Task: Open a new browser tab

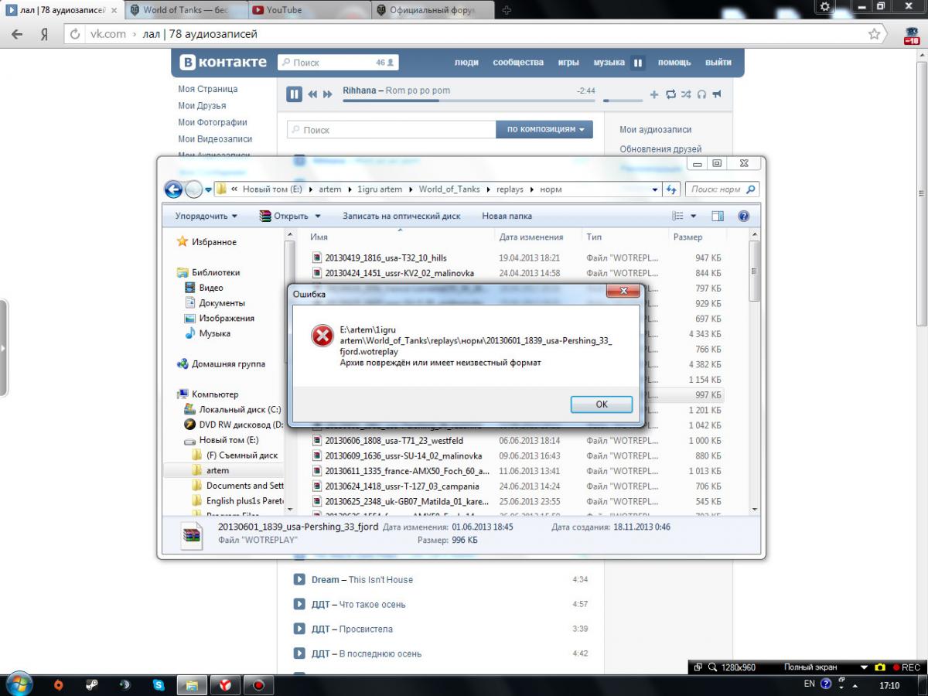Action: coord(507,10)
